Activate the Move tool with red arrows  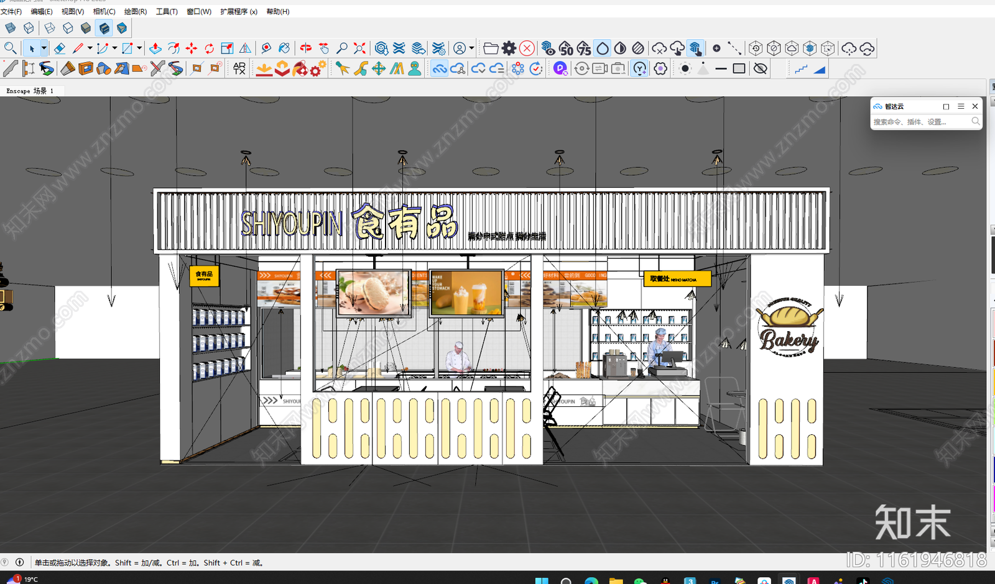tap(192, 48)
